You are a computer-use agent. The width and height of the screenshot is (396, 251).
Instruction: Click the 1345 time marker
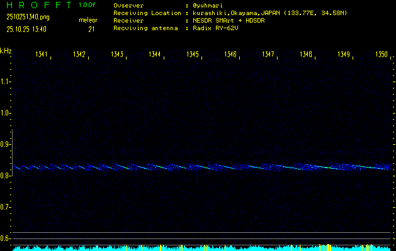coord(193,55)
